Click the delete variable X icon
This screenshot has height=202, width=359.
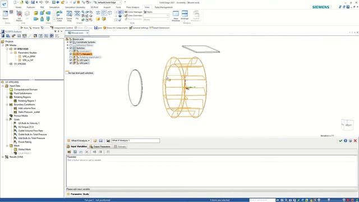click(87, 152)
